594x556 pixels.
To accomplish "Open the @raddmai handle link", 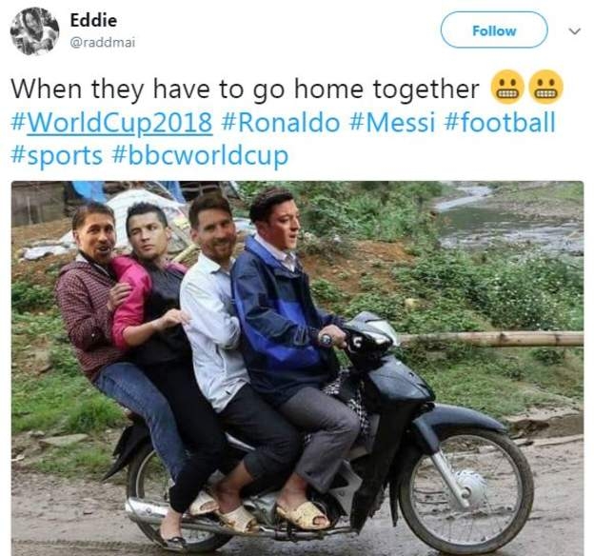I will pyautogui.click(x=102, y=43).
